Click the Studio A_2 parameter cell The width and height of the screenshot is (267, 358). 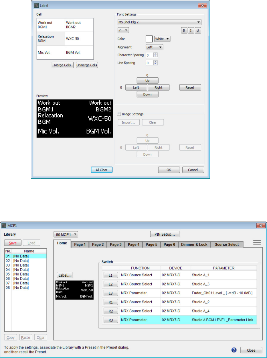[224, 302]
